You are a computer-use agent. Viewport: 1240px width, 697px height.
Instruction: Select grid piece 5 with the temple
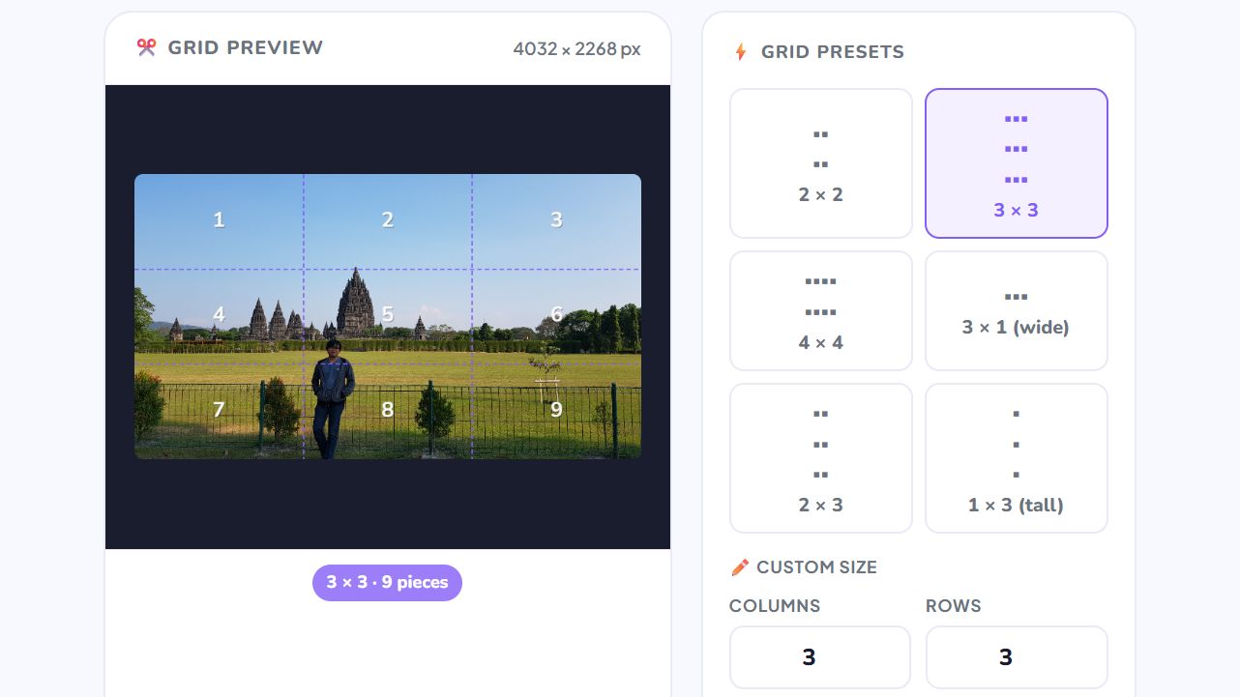[388, 316]
